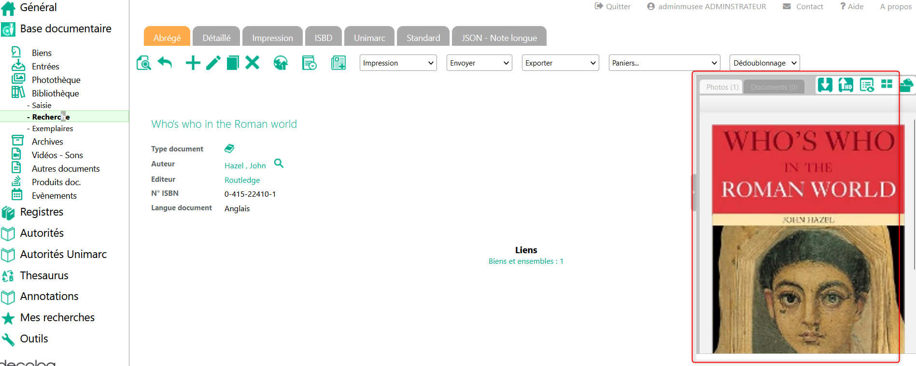Click the Who's Who book cover thumbnail
The image size is (916, 366).
point(808,239)
